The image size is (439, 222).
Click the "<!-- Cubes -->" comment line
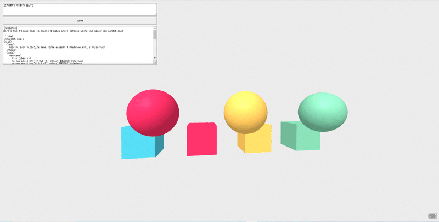21,59
